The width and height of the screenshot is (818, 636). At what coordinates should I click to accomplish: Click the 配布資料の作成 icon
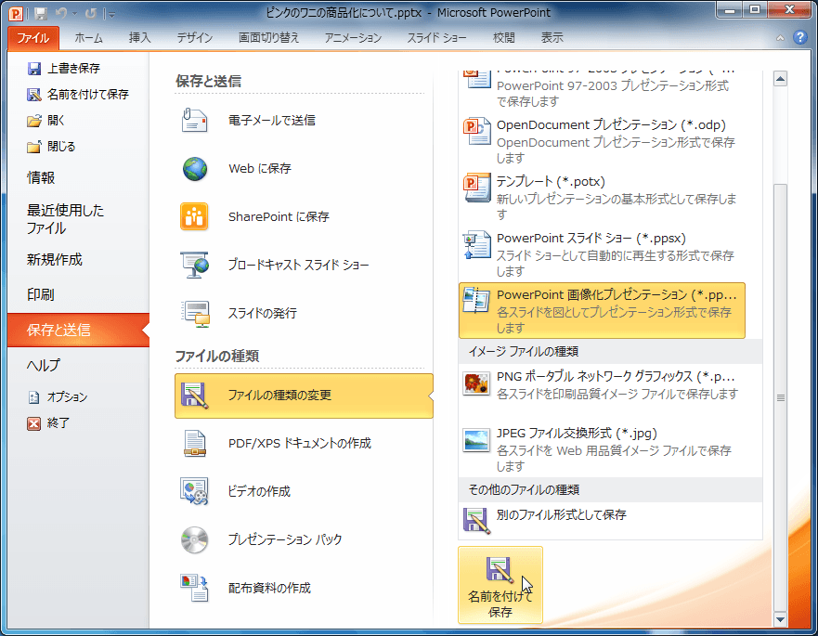point(194,588)
